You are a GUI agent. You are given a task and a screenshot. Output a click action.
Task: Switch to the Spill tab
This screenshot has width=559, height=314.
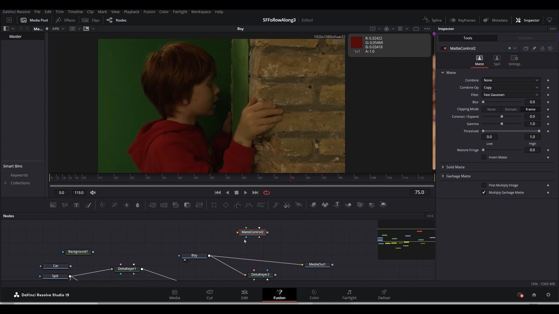[497, 60]
